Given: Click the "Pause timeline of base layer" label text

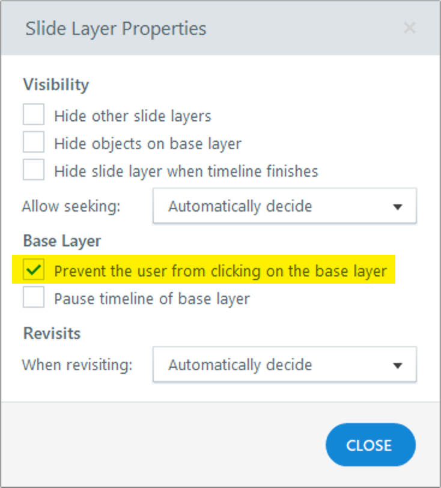Looking at the screenshot, I should coord(151,299).
